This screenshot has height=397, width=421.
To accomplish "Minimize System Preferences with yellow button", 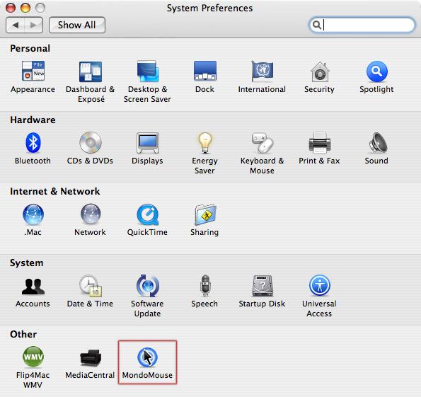I will tap(25, 8).
